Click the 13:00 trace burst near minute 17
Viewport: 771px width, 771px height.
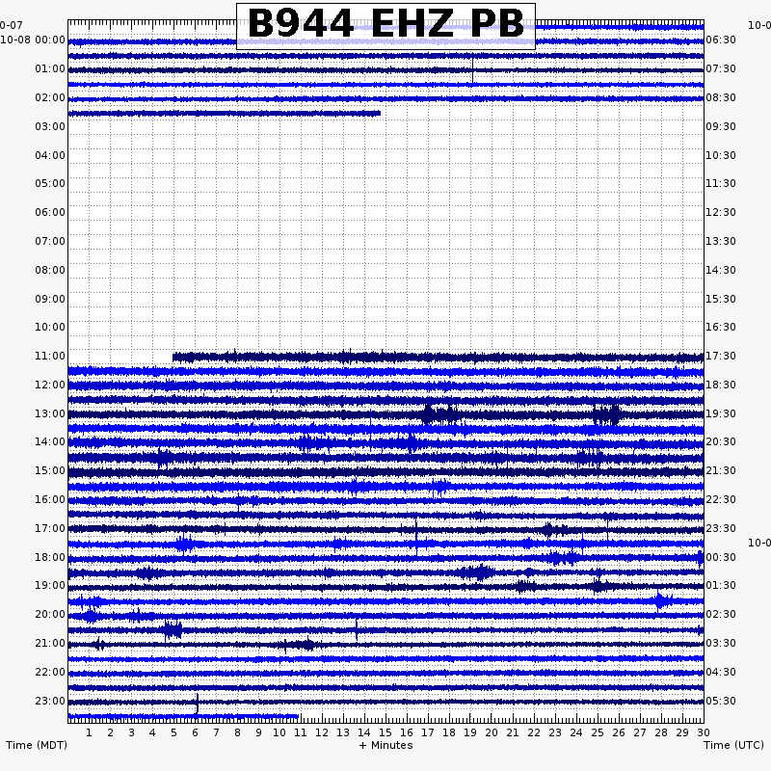pos(441,414)
